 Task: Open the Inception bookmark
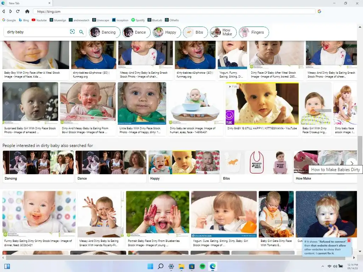[120, 20]
